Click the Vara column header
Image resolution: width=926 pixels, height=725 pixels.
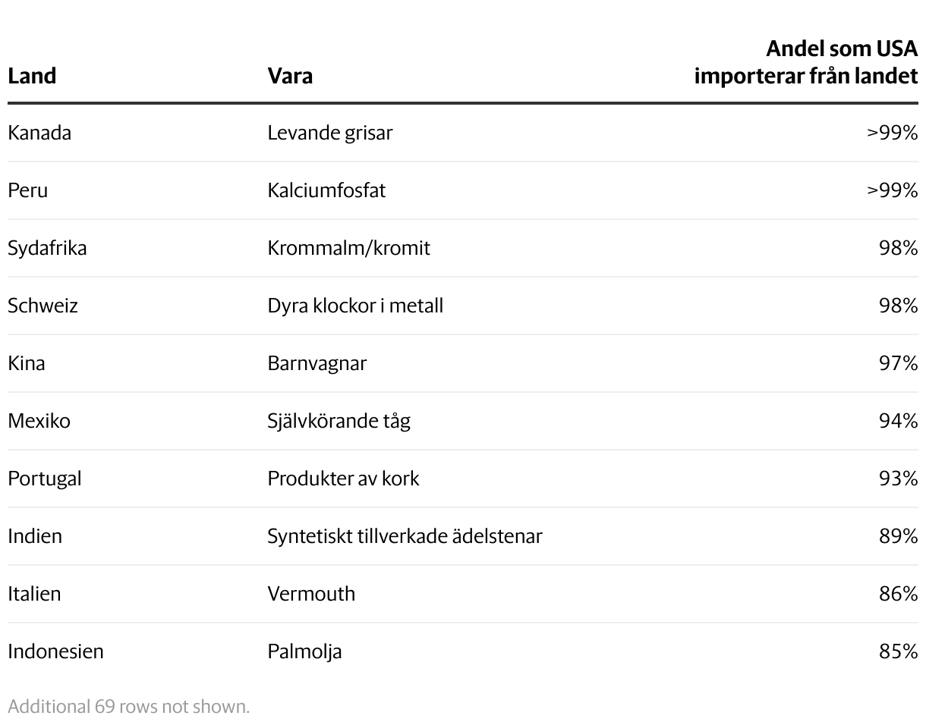tap(290, 76)
